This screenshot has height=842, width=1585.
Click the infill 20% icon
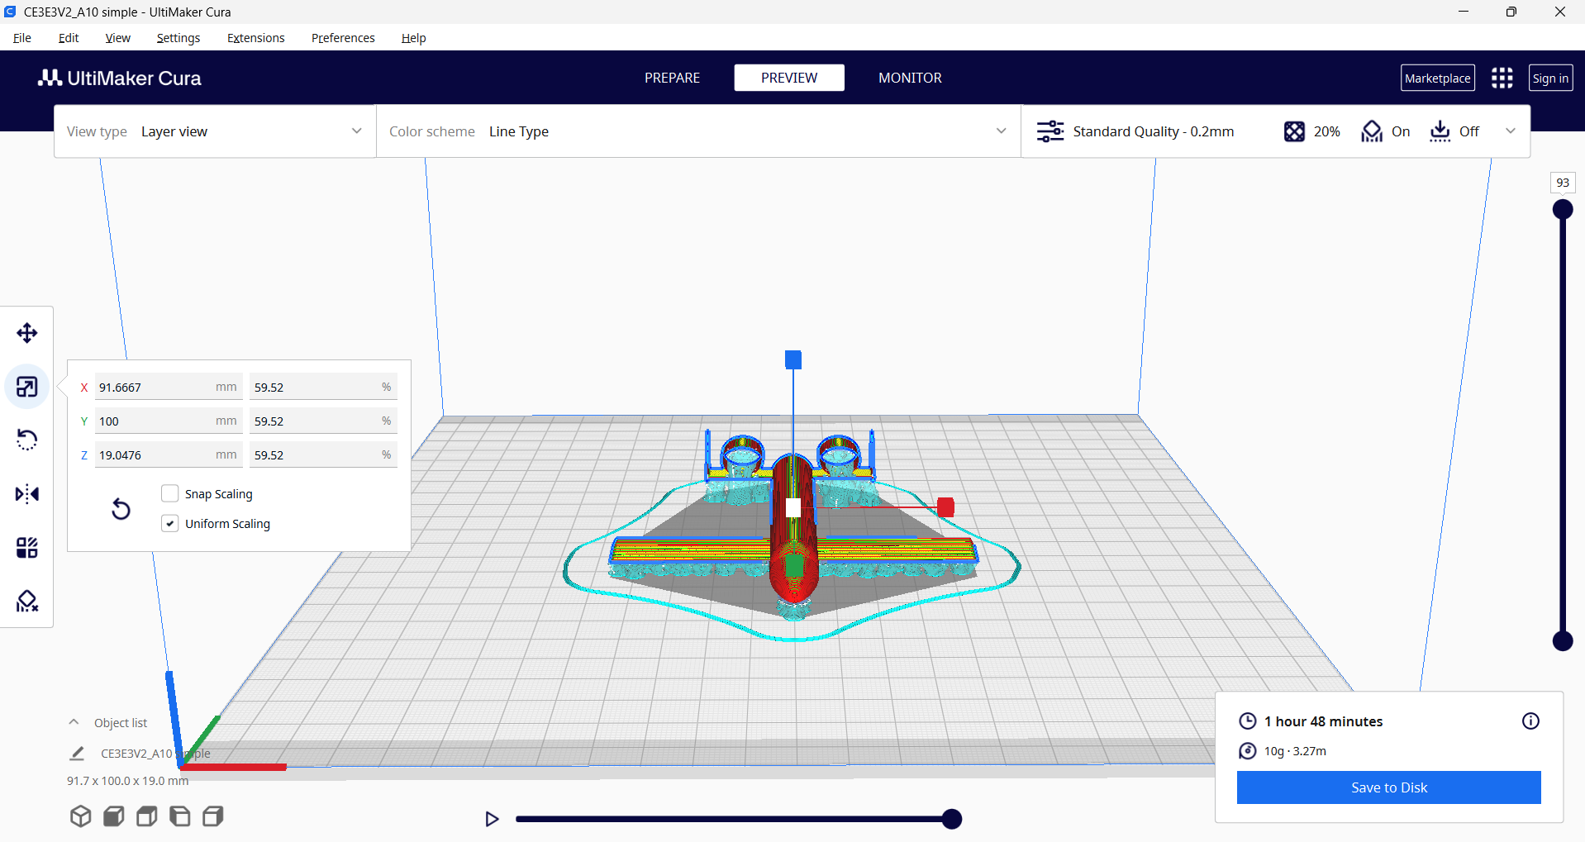[1294, 131]
